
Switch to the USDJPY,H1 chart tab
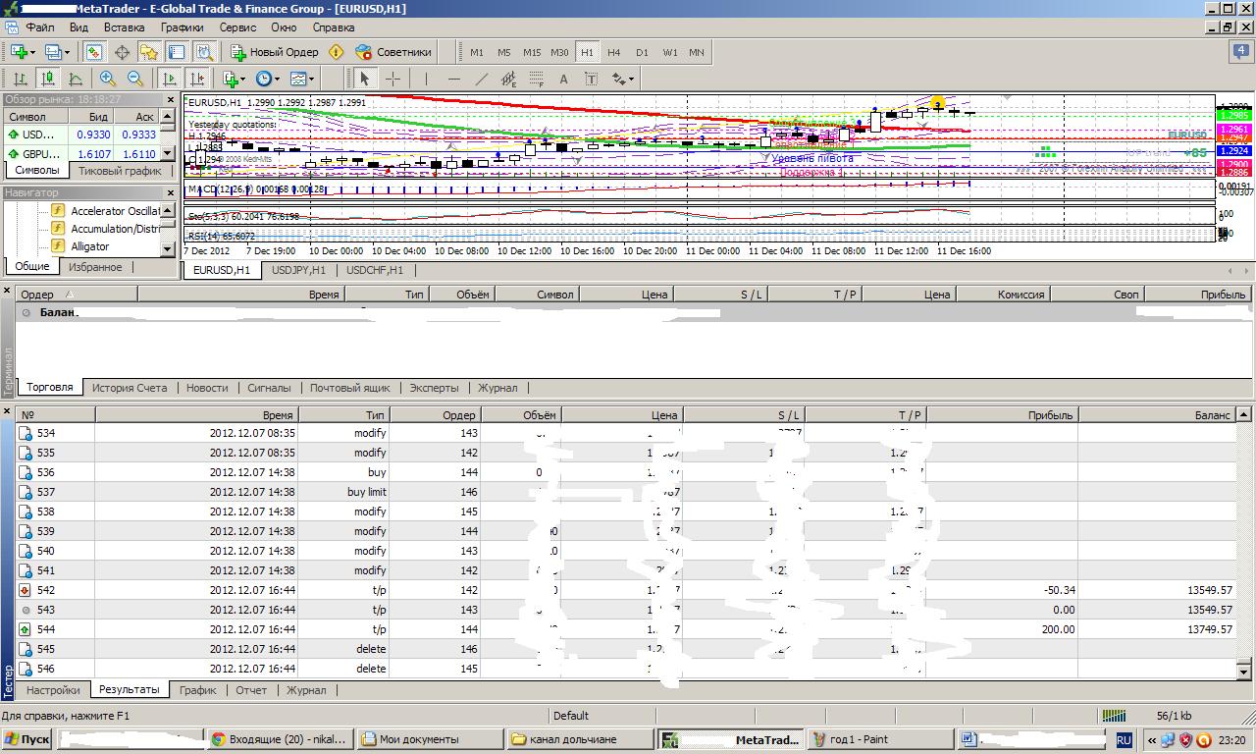click(298, 270)
